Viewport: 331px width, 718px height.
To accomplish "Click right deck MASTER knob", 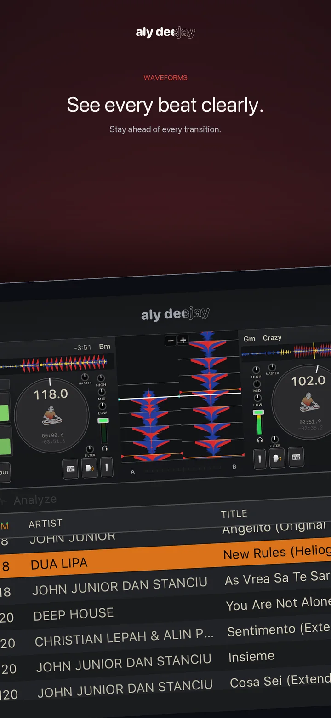I will pyautogui.click(x=272, y=367).
